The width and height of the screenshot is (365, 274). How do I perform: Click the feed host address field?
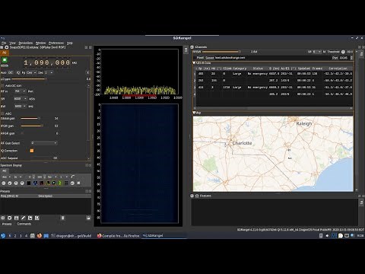pos(272,58)
